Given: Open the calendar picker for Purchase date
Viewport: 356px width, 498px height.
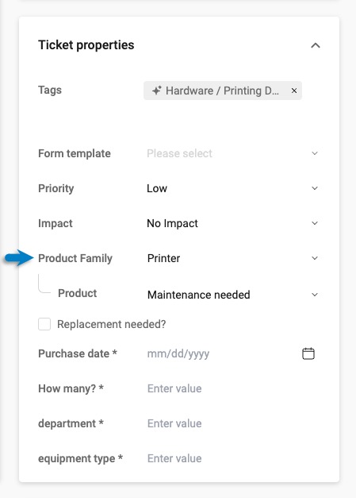Looking at the screenshot, I should click(x=308, y=353).
